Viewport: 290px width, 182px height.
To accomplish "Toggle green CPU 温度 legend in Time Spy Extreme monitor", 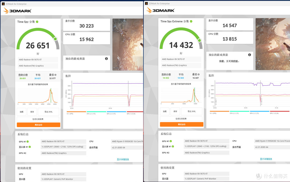I will coord(240,112).
